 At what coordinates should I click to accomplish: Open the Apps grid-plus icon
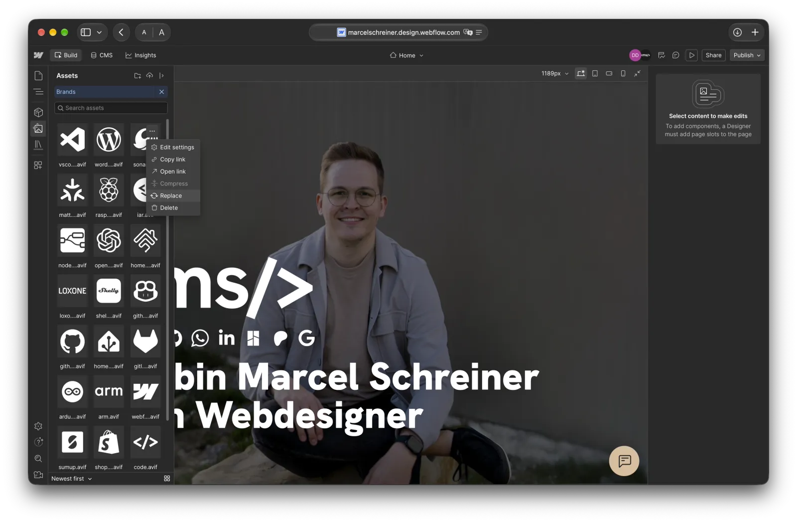click(38, 165)
